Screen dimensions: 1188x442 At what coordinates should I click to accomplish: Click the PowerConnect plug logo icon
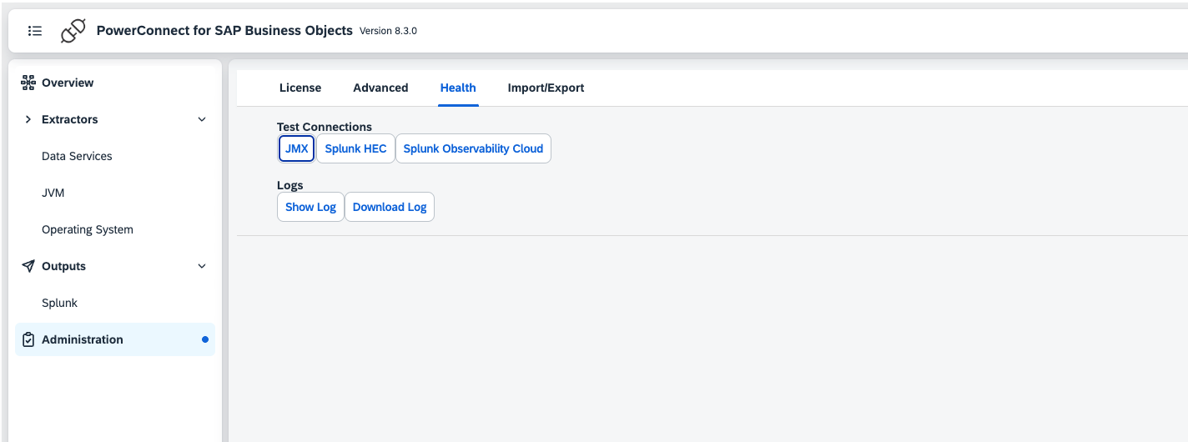click(73, 31)
